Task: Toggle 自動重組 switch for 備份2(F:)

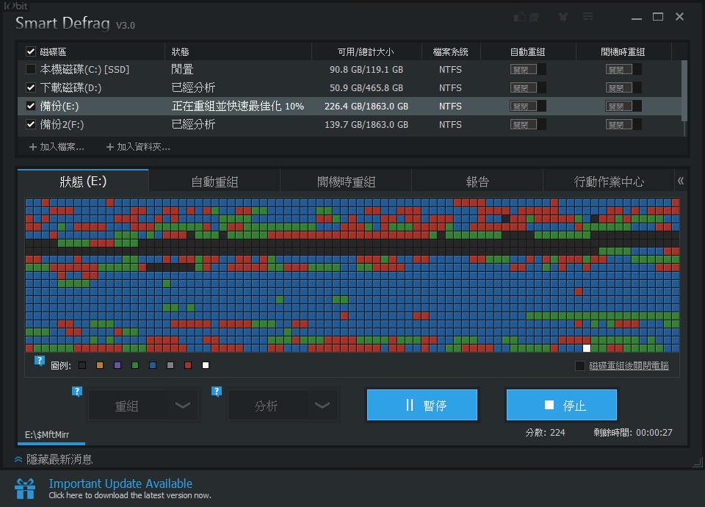Action: coord(528,125)
